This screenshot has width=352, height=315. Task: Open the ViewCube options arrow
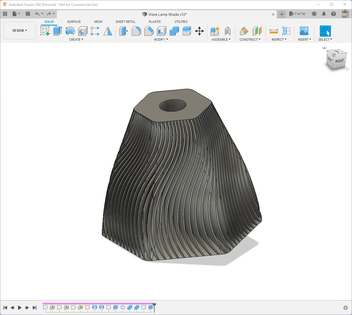(x=347, y=70)
